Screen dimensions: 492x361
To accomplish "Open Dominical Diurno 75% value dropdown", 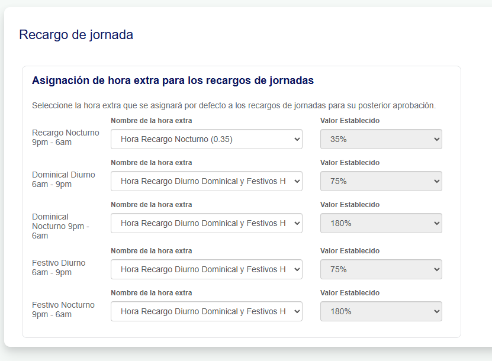I will (x=381, y=181).
